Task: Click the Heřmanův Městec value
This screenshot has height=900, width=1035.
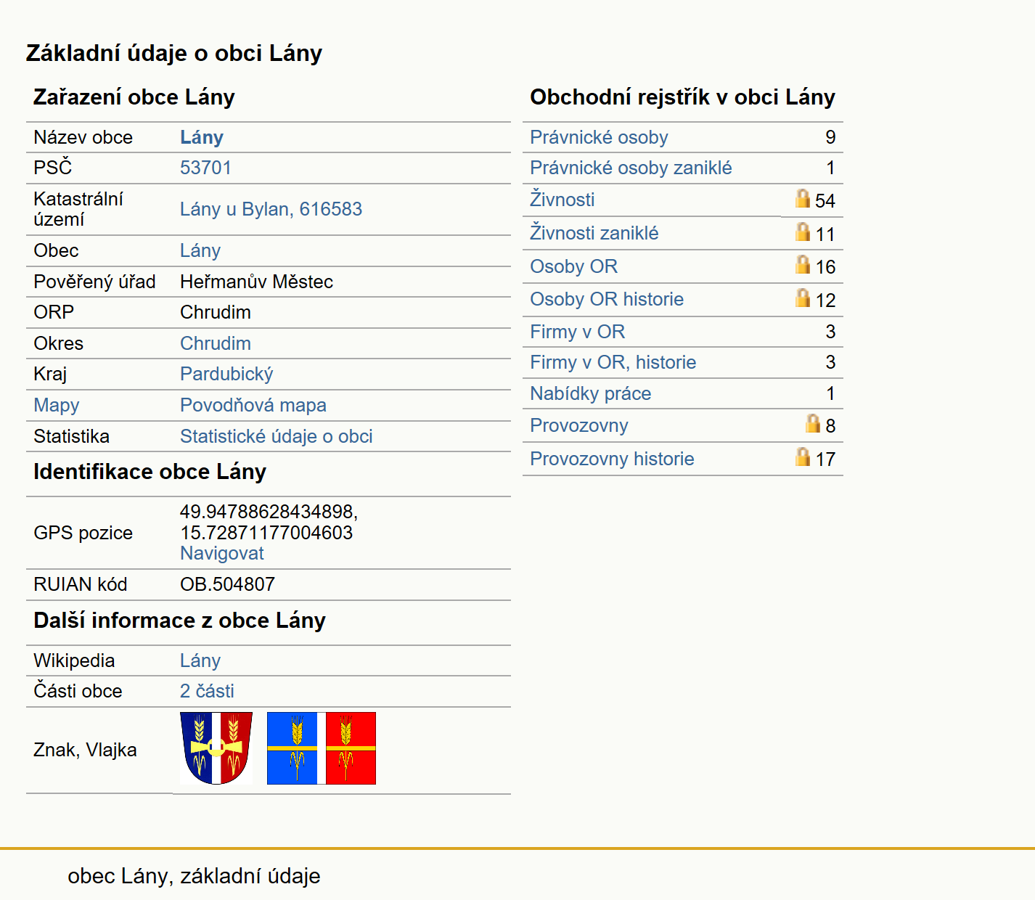Action: [257, 282]
